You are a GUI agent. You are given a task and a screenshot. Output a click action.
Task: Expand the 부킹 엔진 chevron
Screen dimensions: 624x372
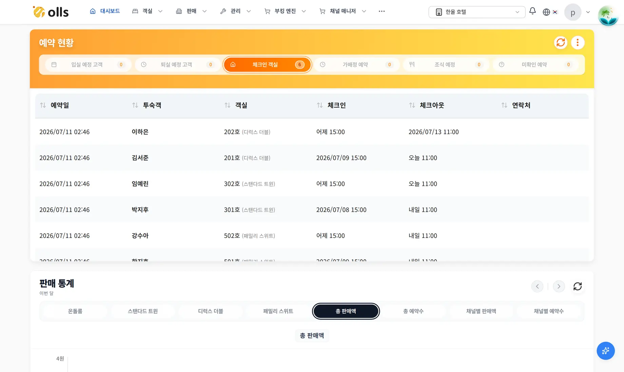click(304, 11)
